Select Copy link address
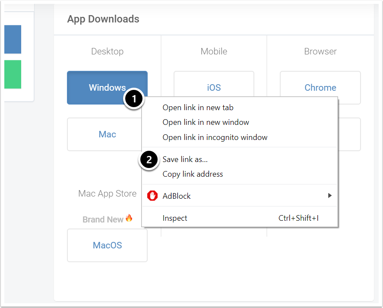 point(240,174)
